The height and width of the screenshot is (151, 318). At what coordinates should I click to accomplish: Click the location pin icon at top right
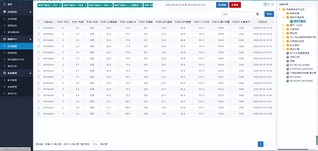272,4
